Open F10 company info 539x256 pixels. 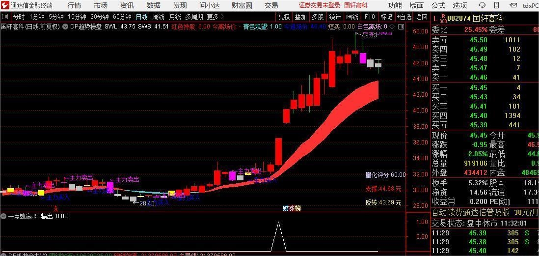(x=370, y=17)
